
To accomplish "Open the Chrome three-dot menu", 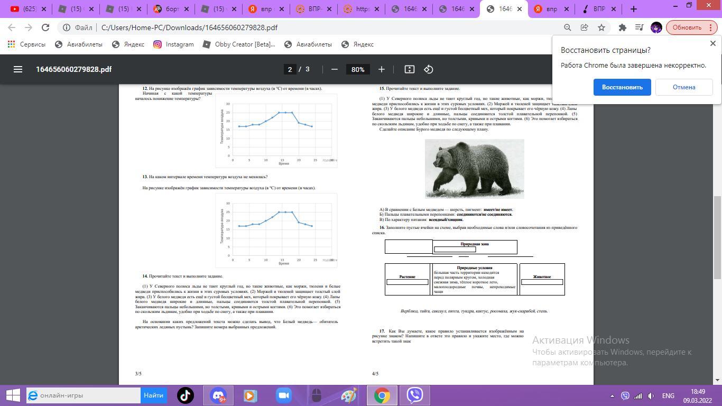I will point(711,27).
